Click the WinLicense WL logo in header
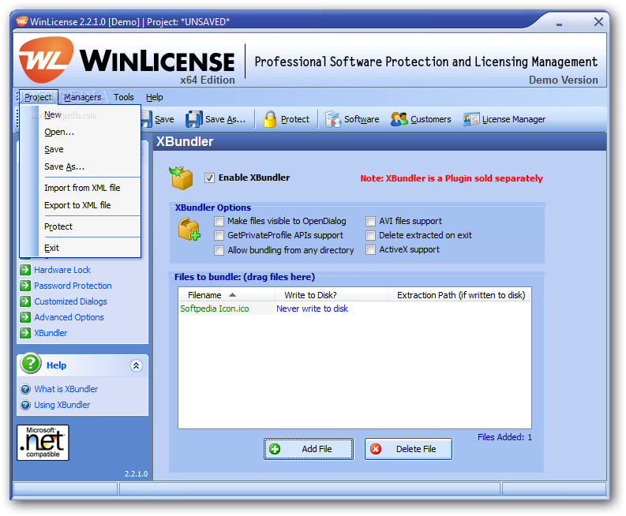The width and height of the screenshot is (626, 516). [x=46, y=59]
